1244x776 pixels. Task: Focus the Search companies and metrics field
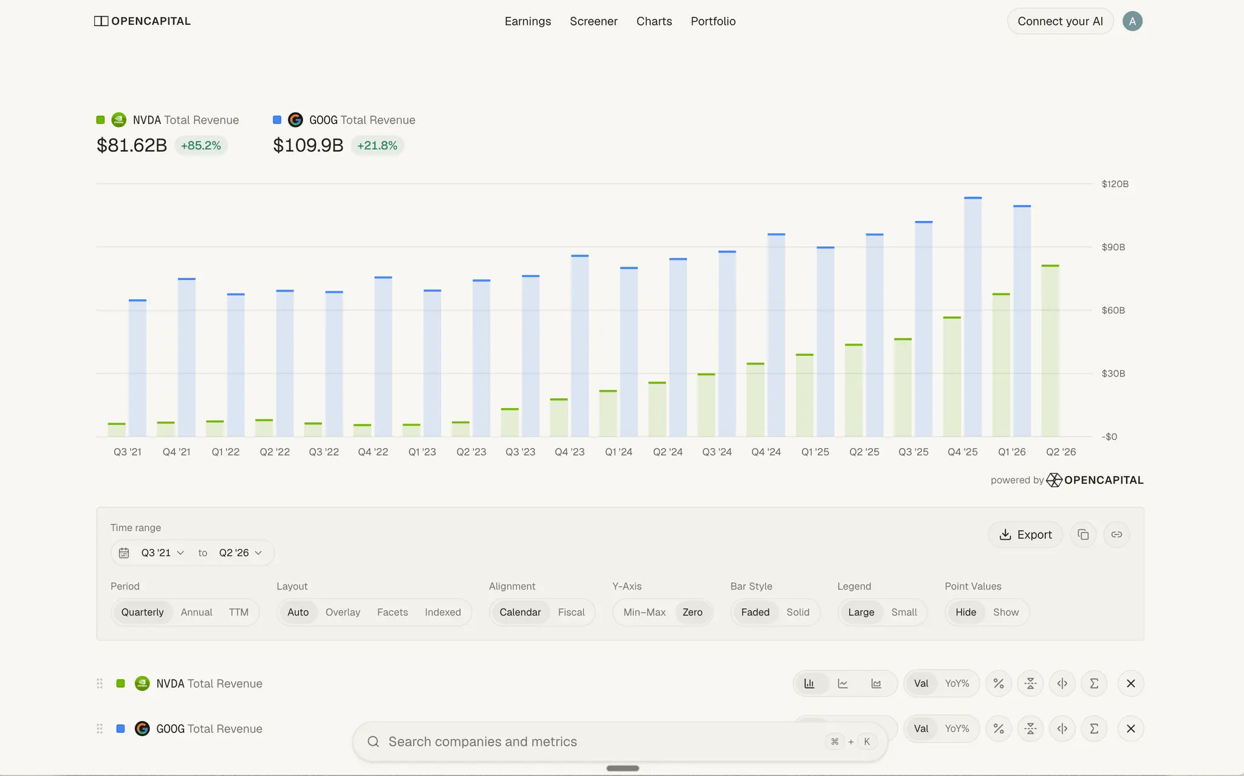[x=620, y=741]
